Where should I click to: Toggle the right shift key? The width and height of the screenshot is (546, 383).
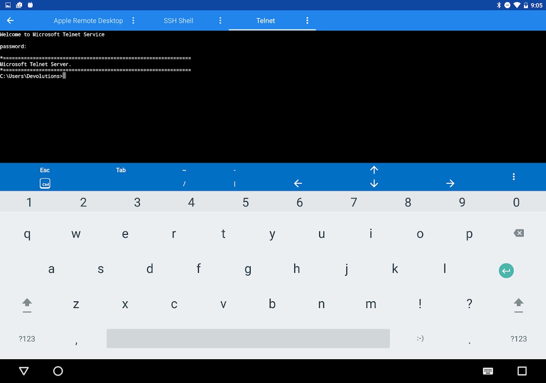519,305
